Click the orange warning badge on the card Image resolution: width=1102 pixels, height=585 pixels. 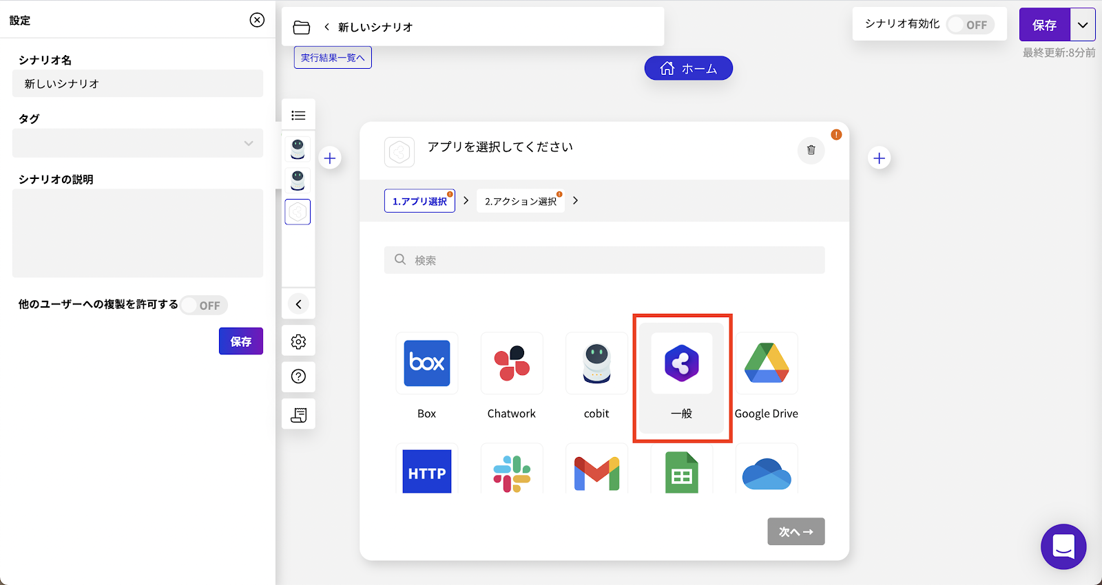pos(836,135)
